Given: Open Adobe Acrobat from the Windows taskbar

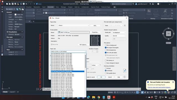Looking at the screenshot, I should pyautogui.click(x=114, y=97).
